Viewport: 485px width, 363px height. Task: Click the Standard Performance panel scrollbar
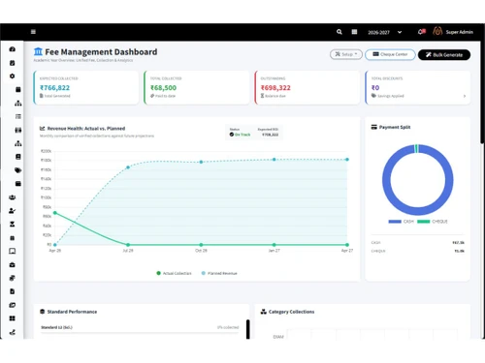tap(248, 329)
